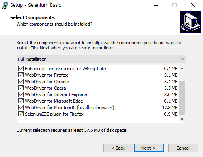Uncheck WebDriver for Firefox component
The width and height of the screenshot is (203, 157).
tap(21, 75)
